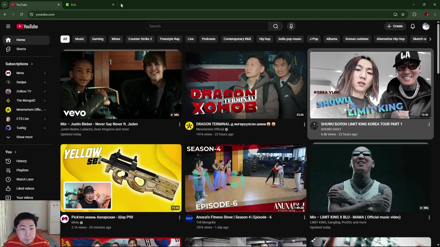Image resolution: width=440 pixels, height=247 pixels.
Task: Open the Sanjaa subscription
Action: [x=26, y=82]
